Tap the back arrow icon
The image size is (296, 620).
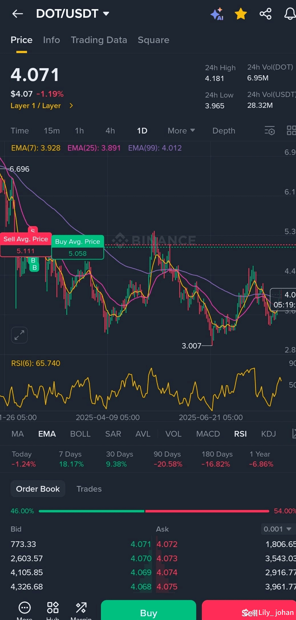pyautogui.click(x=17, y=14)
